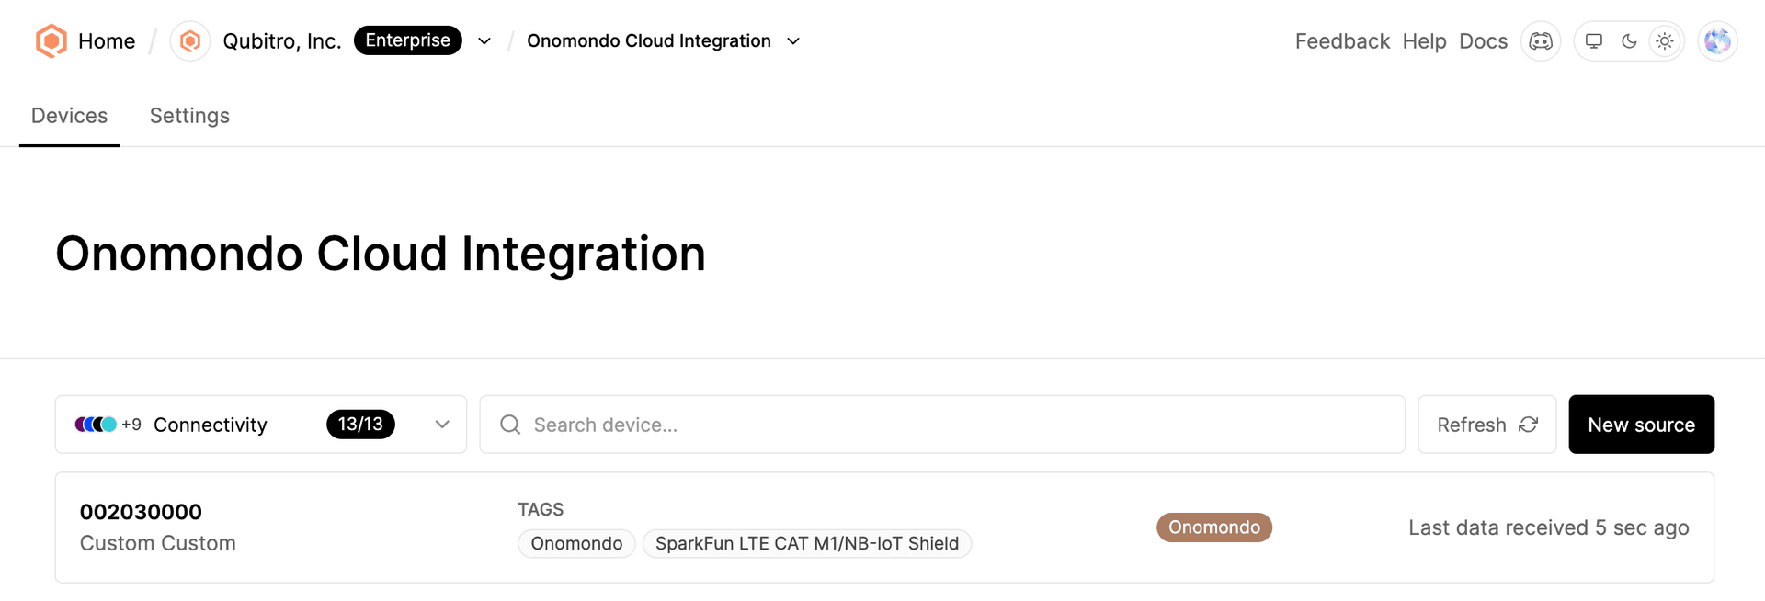Viewport: 1765px width, 601px height.
Task: Open device 002030000 entry
Action: (884, 527)
